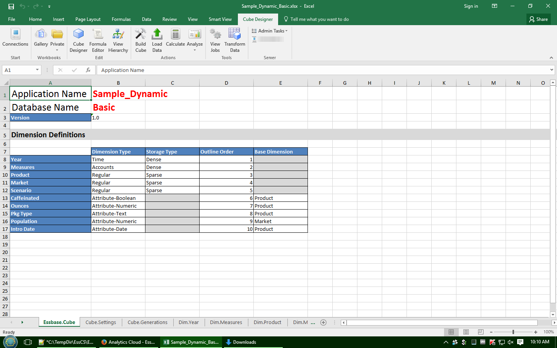The height and width of the screenshot is (348, 557).
Task: Show the next sheet tabs
Action: click(22, 322)
